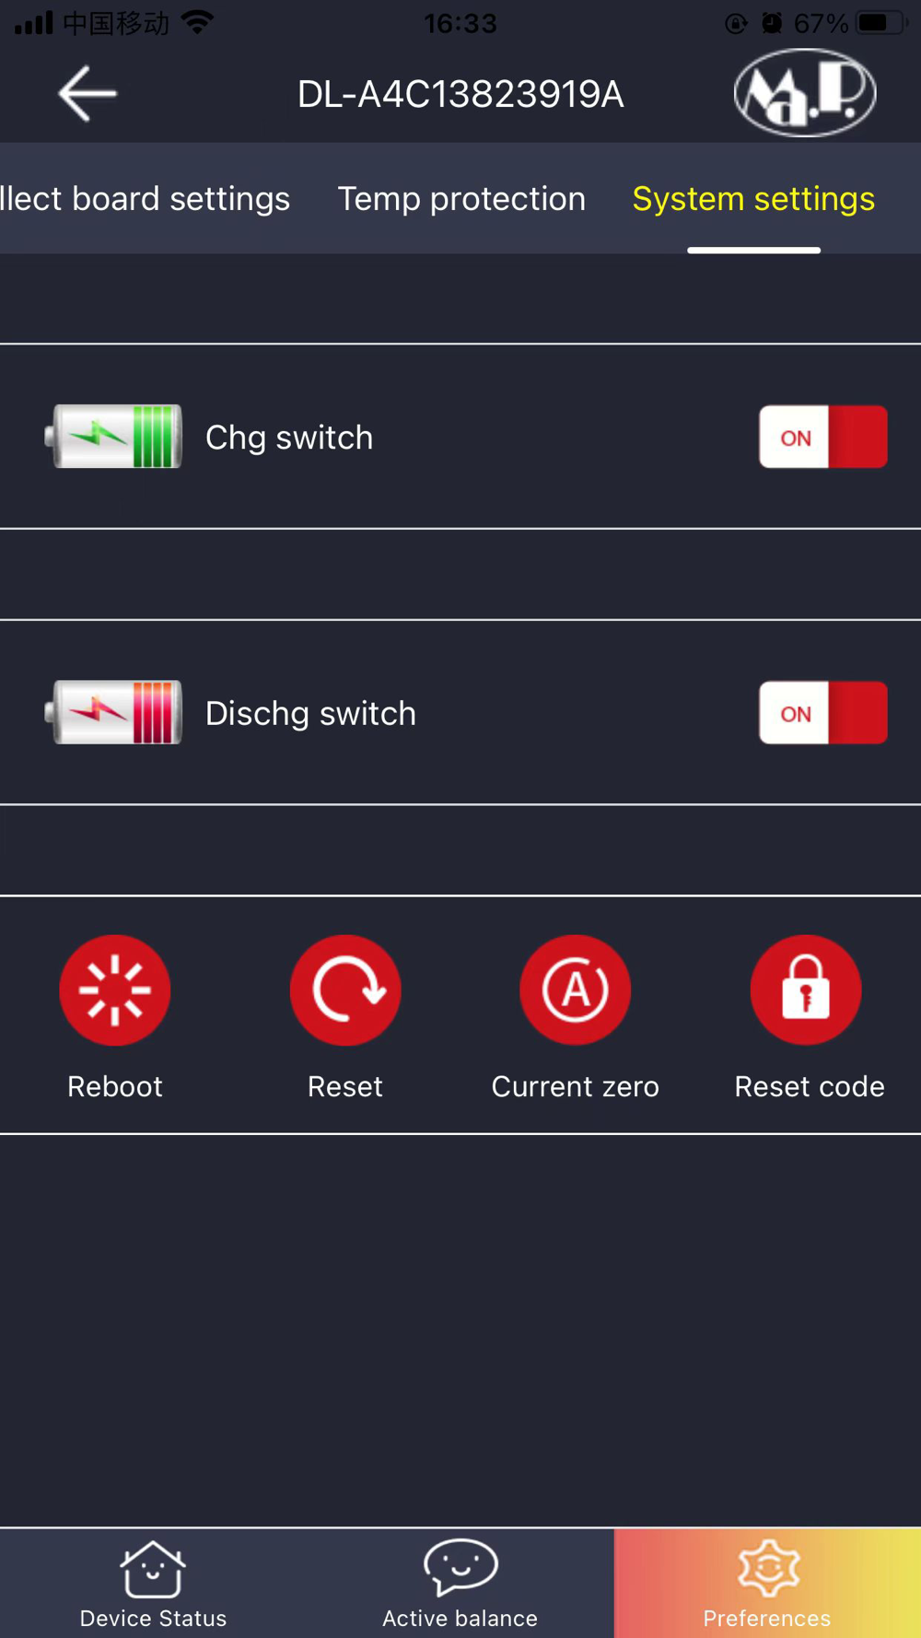Tap the MP logo at top right
The image size is (921, 1638).
pos(805,92)
